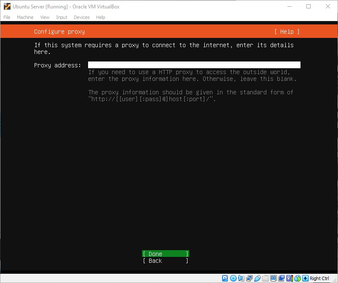Click the Right Ctrl host key label
338x283 pixels.
tap(319, 278)
